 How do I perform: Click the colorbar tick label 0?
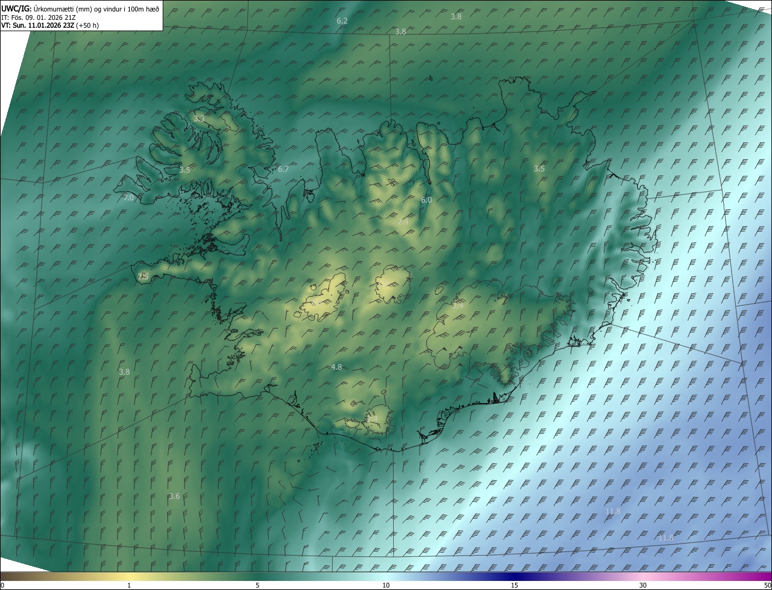(2, 585)
